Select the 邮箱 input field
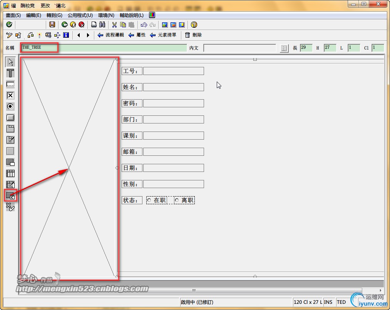 click(x=174, y=152)
